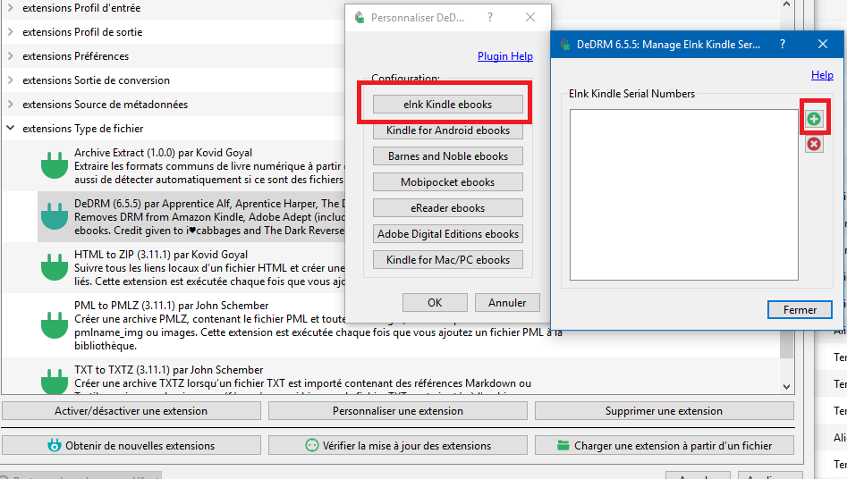Screen dimensions: 847x479
Task: Click Activer/désactiver une extension
Action: 131,411
